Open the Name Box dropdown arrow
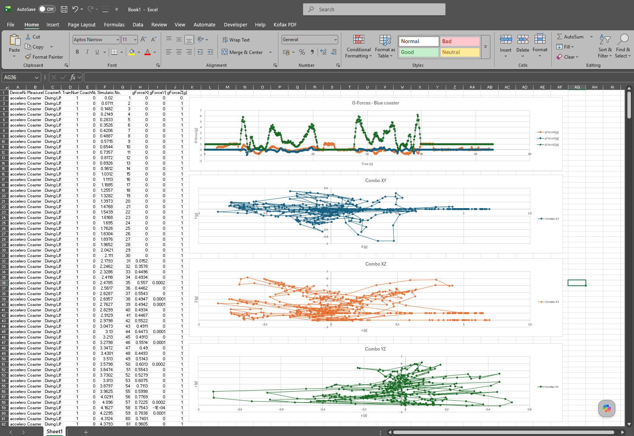 click(37, 77)
